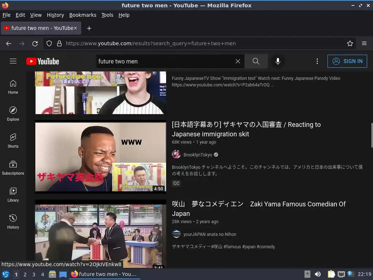This screenshot has height=280, width=373.
Task: Open the YouTube guide hamburger menu
Action: click(x=13, y=61)
